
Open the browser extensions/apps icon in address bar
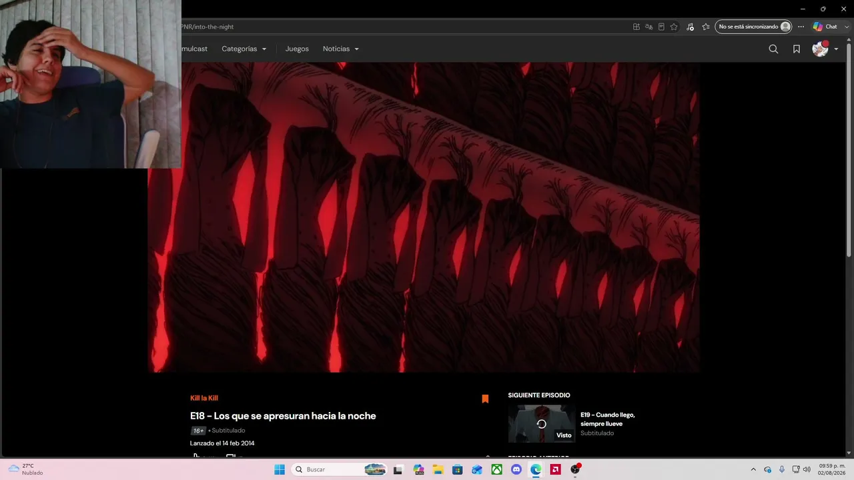[x=636, y=27]
